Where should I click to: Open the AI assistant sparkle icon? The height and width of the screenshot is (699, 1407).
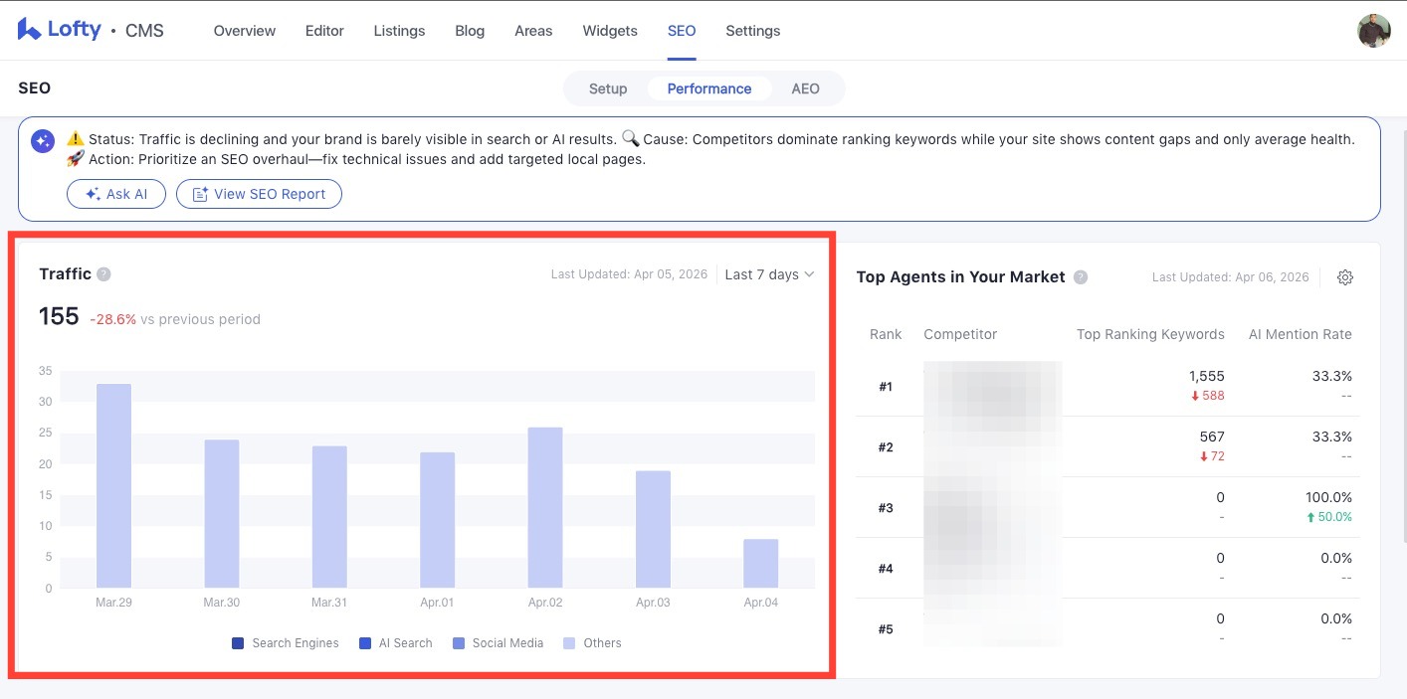coord(42,141)
